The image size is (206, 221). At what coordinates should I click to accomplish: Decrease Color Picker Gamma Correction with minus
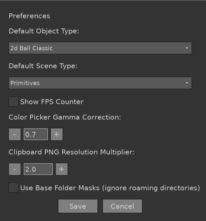tap(15, 135)
